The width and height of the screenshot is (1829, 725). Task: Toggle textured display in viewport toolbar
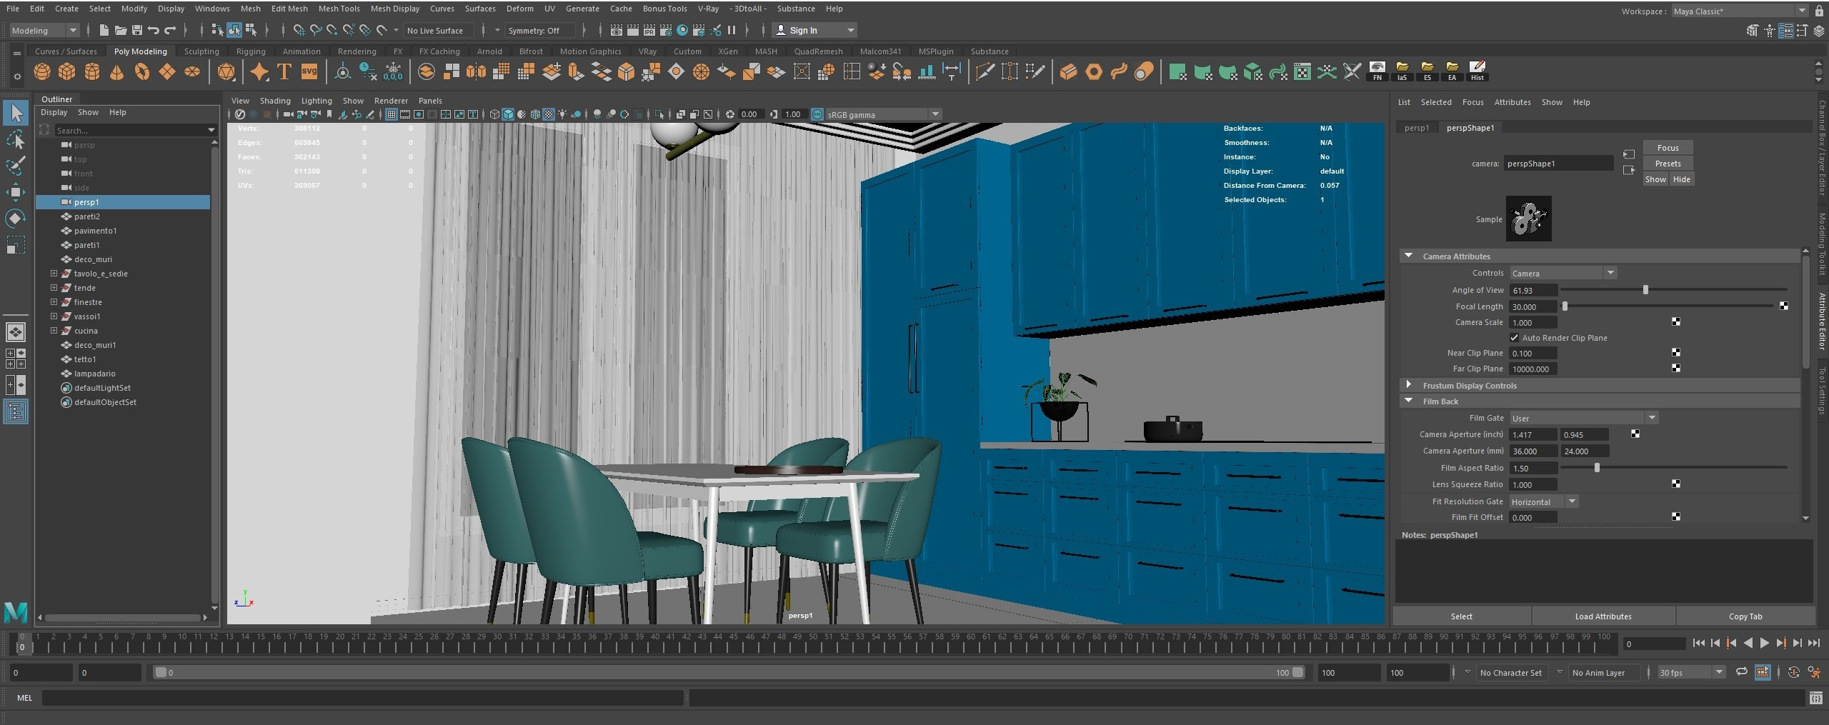[549, 114]
